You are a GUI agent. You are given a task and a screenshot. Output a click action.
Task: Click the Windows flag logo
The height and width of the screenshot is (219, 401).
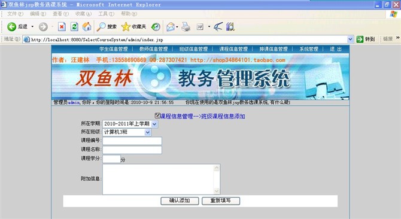(394, 14)
